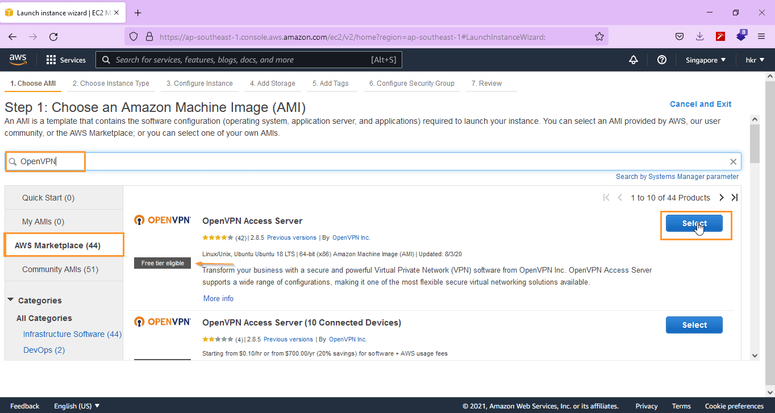Click Cancel and Exit link
The image size is (775, 413).
click(701, 104)
